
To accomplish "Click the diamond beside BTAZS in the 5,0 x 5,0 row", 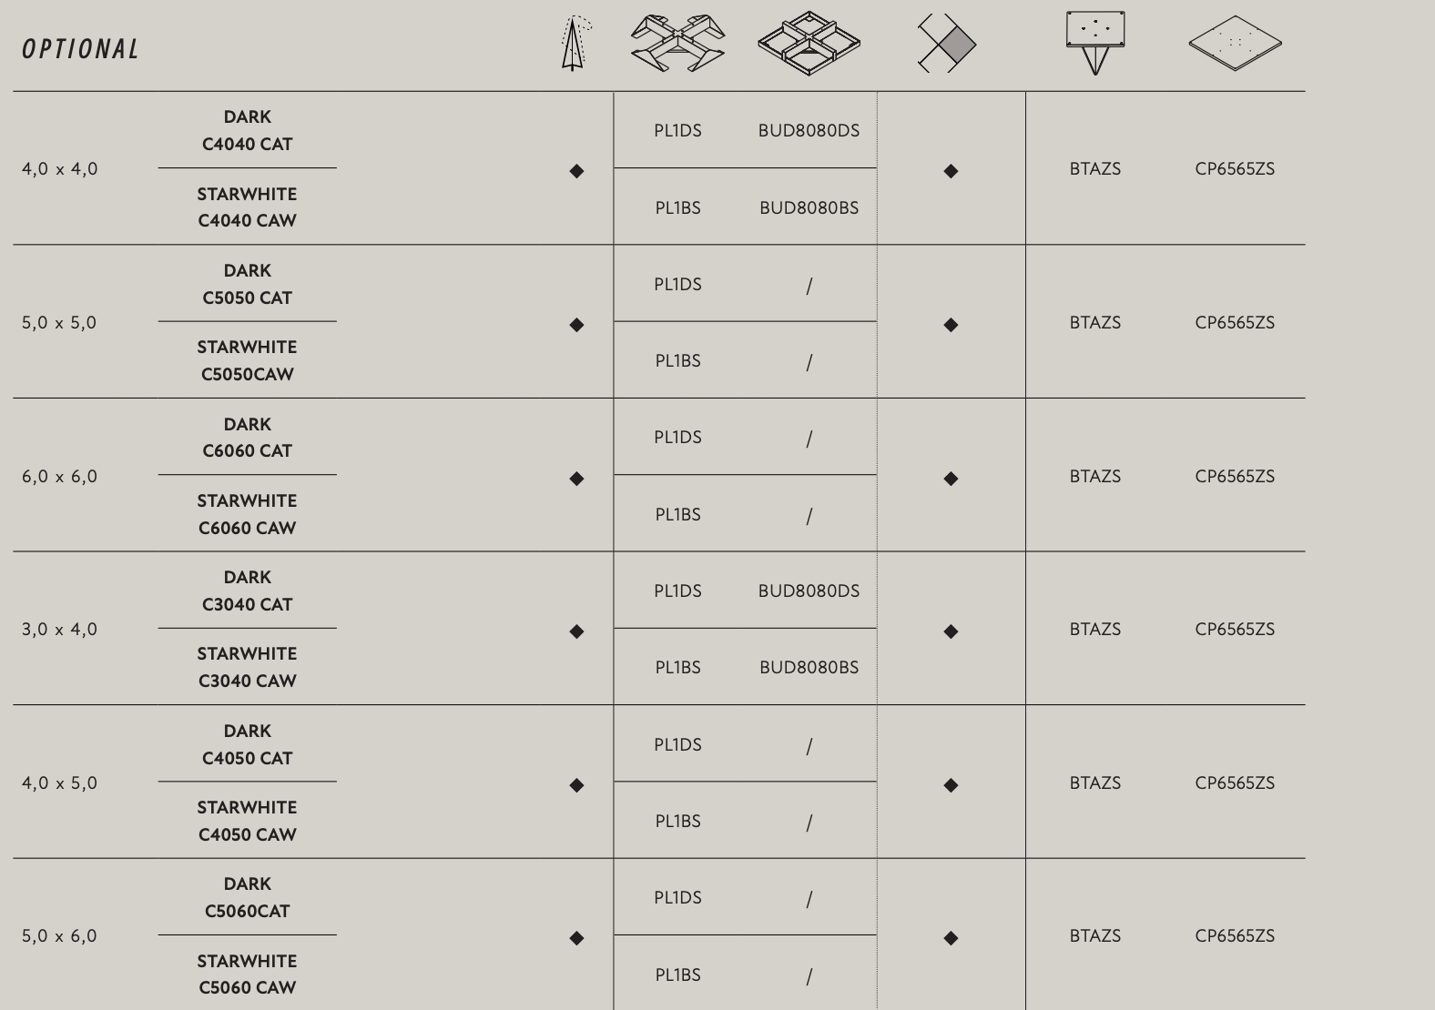I will [x=951, y=325].
